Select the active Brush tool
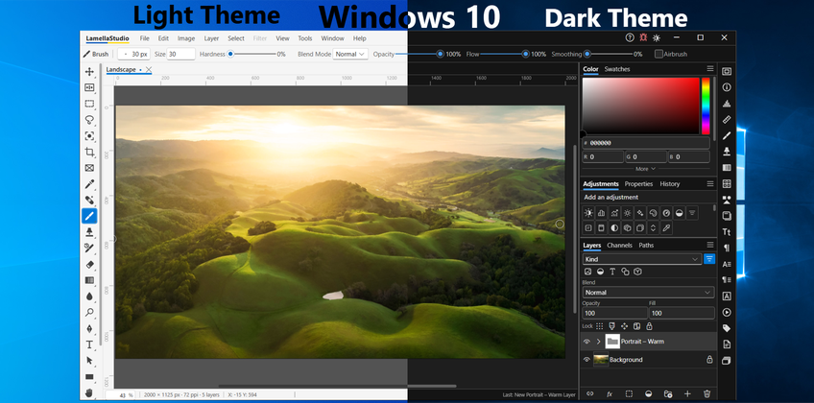 click(x=89, y=216)
